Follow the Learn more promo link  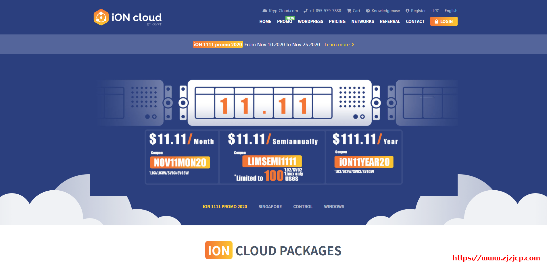(x=337, y=44)
